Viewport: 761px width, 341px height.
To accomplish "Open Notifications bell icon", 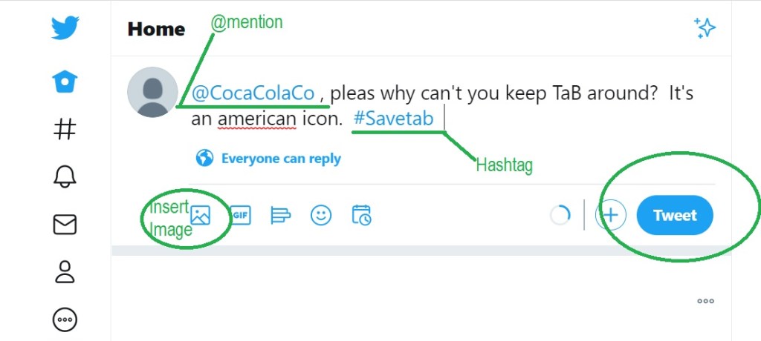I will coord(65,176).
